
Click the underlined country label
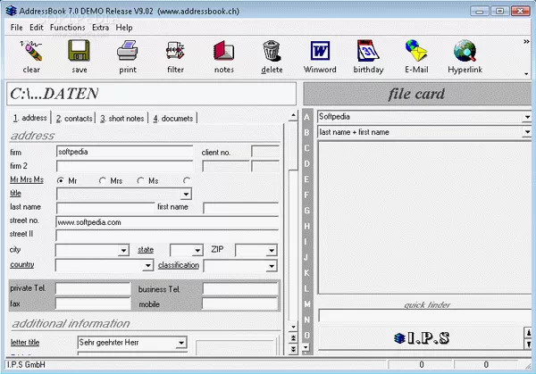[x=21, y=264]
